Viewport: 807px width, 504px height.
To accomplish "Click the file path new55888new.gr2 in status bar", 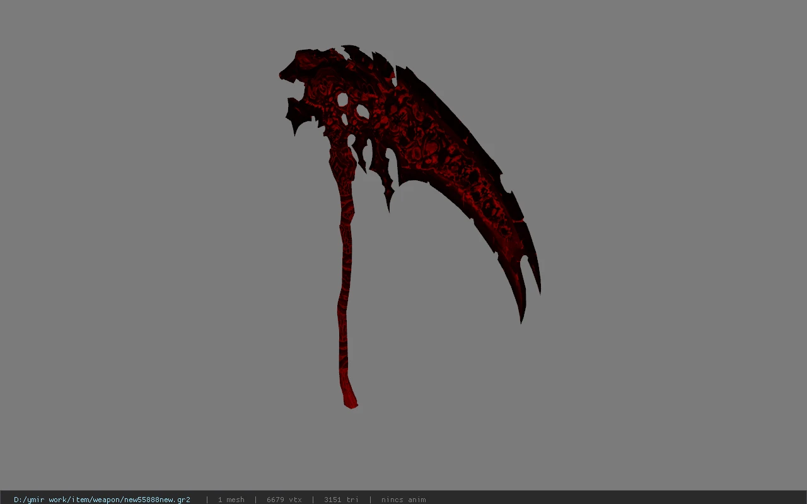I will tap(102, 500).
